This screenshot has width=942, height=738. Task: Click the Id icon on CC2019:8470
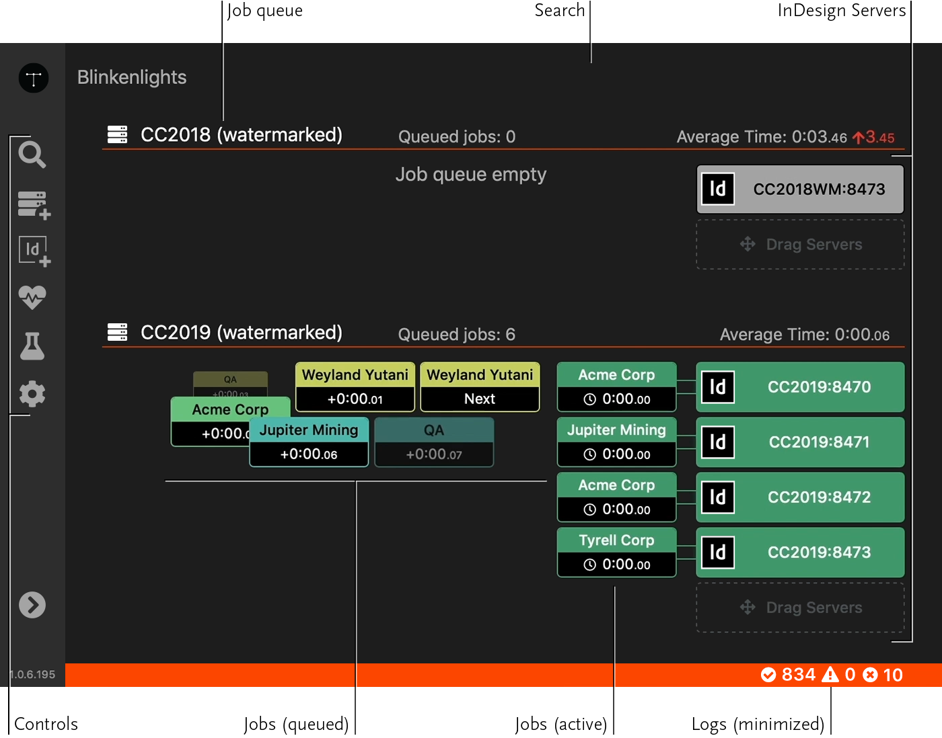[x=718, y=386]
